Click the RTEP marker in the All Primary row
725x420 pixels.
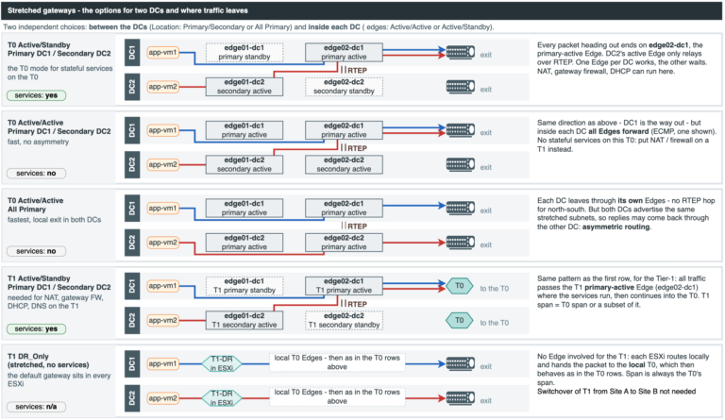point(354,226)
